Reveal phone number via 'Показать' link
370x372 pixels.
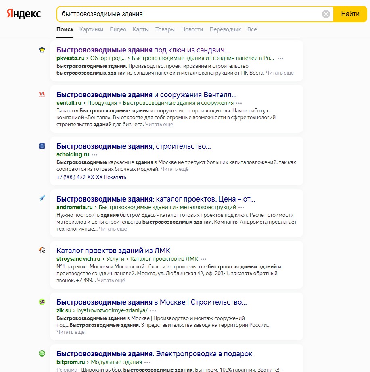pyautogui.click(x=115, y=177)
